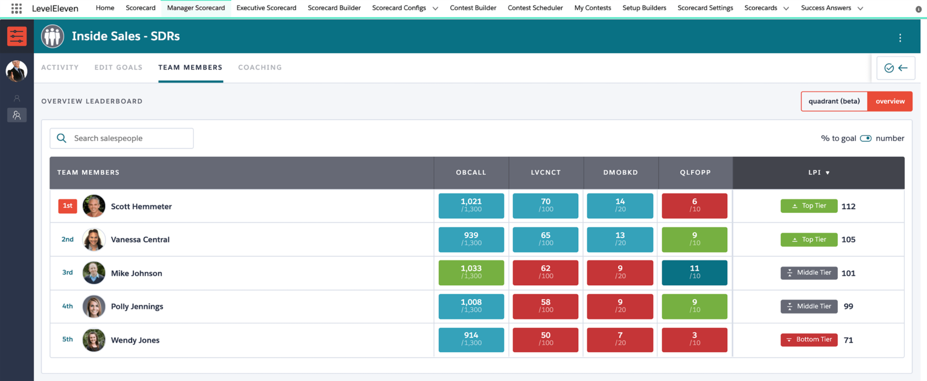Switch the display toggle from % to goal to number

coord(865,138)
